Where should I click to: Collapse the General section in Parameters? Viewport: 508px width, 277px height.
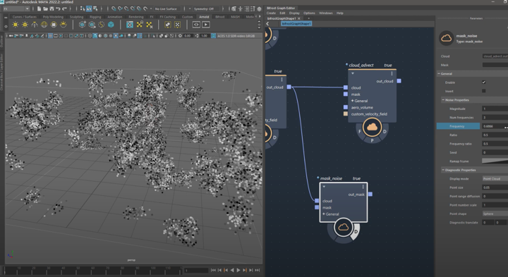439,74
